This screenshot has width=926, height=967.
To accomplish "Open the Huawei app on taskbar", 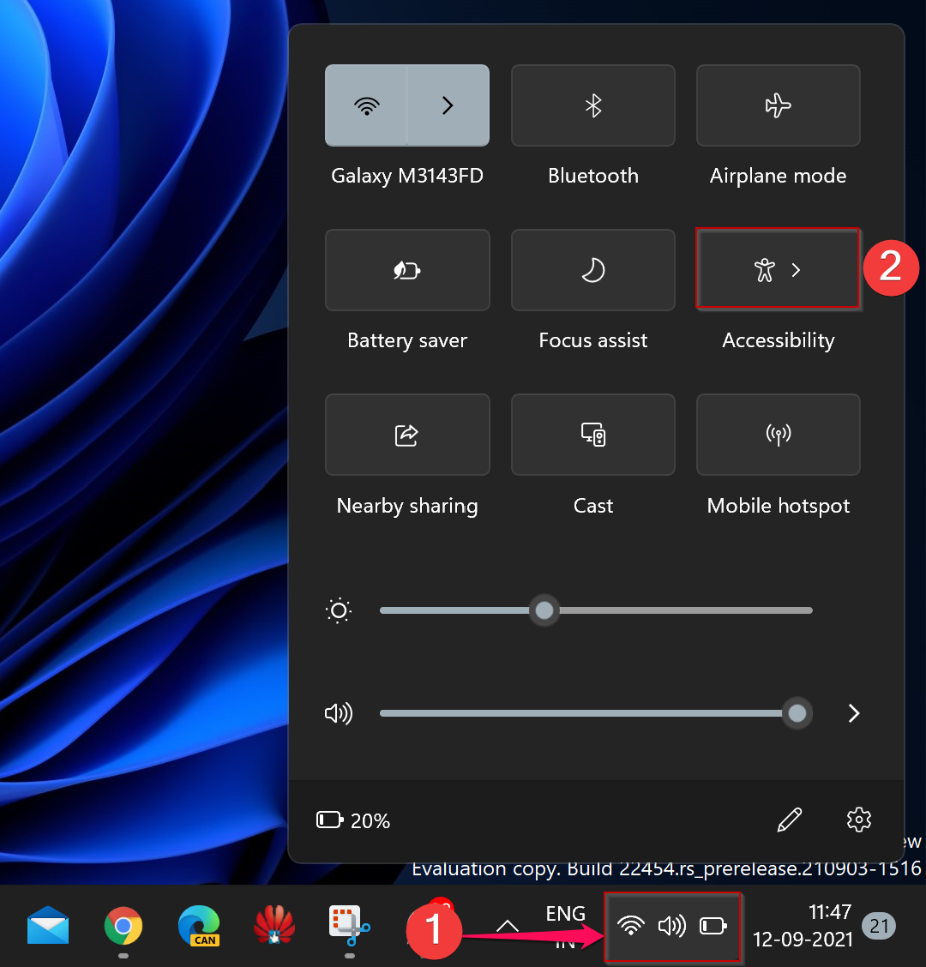I will (x=274, y=925).
